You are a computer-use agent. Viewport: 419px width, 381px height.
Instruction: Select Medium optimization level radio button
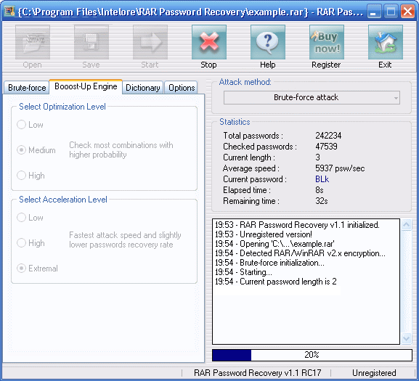21,150
